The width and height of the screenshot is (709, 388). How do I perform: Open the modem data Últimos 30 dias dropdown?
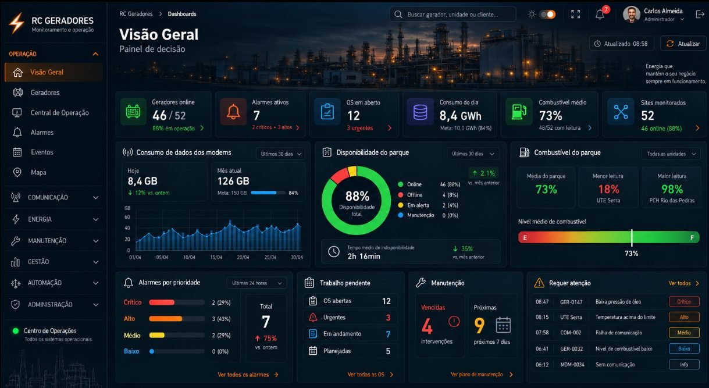(280, 154)
